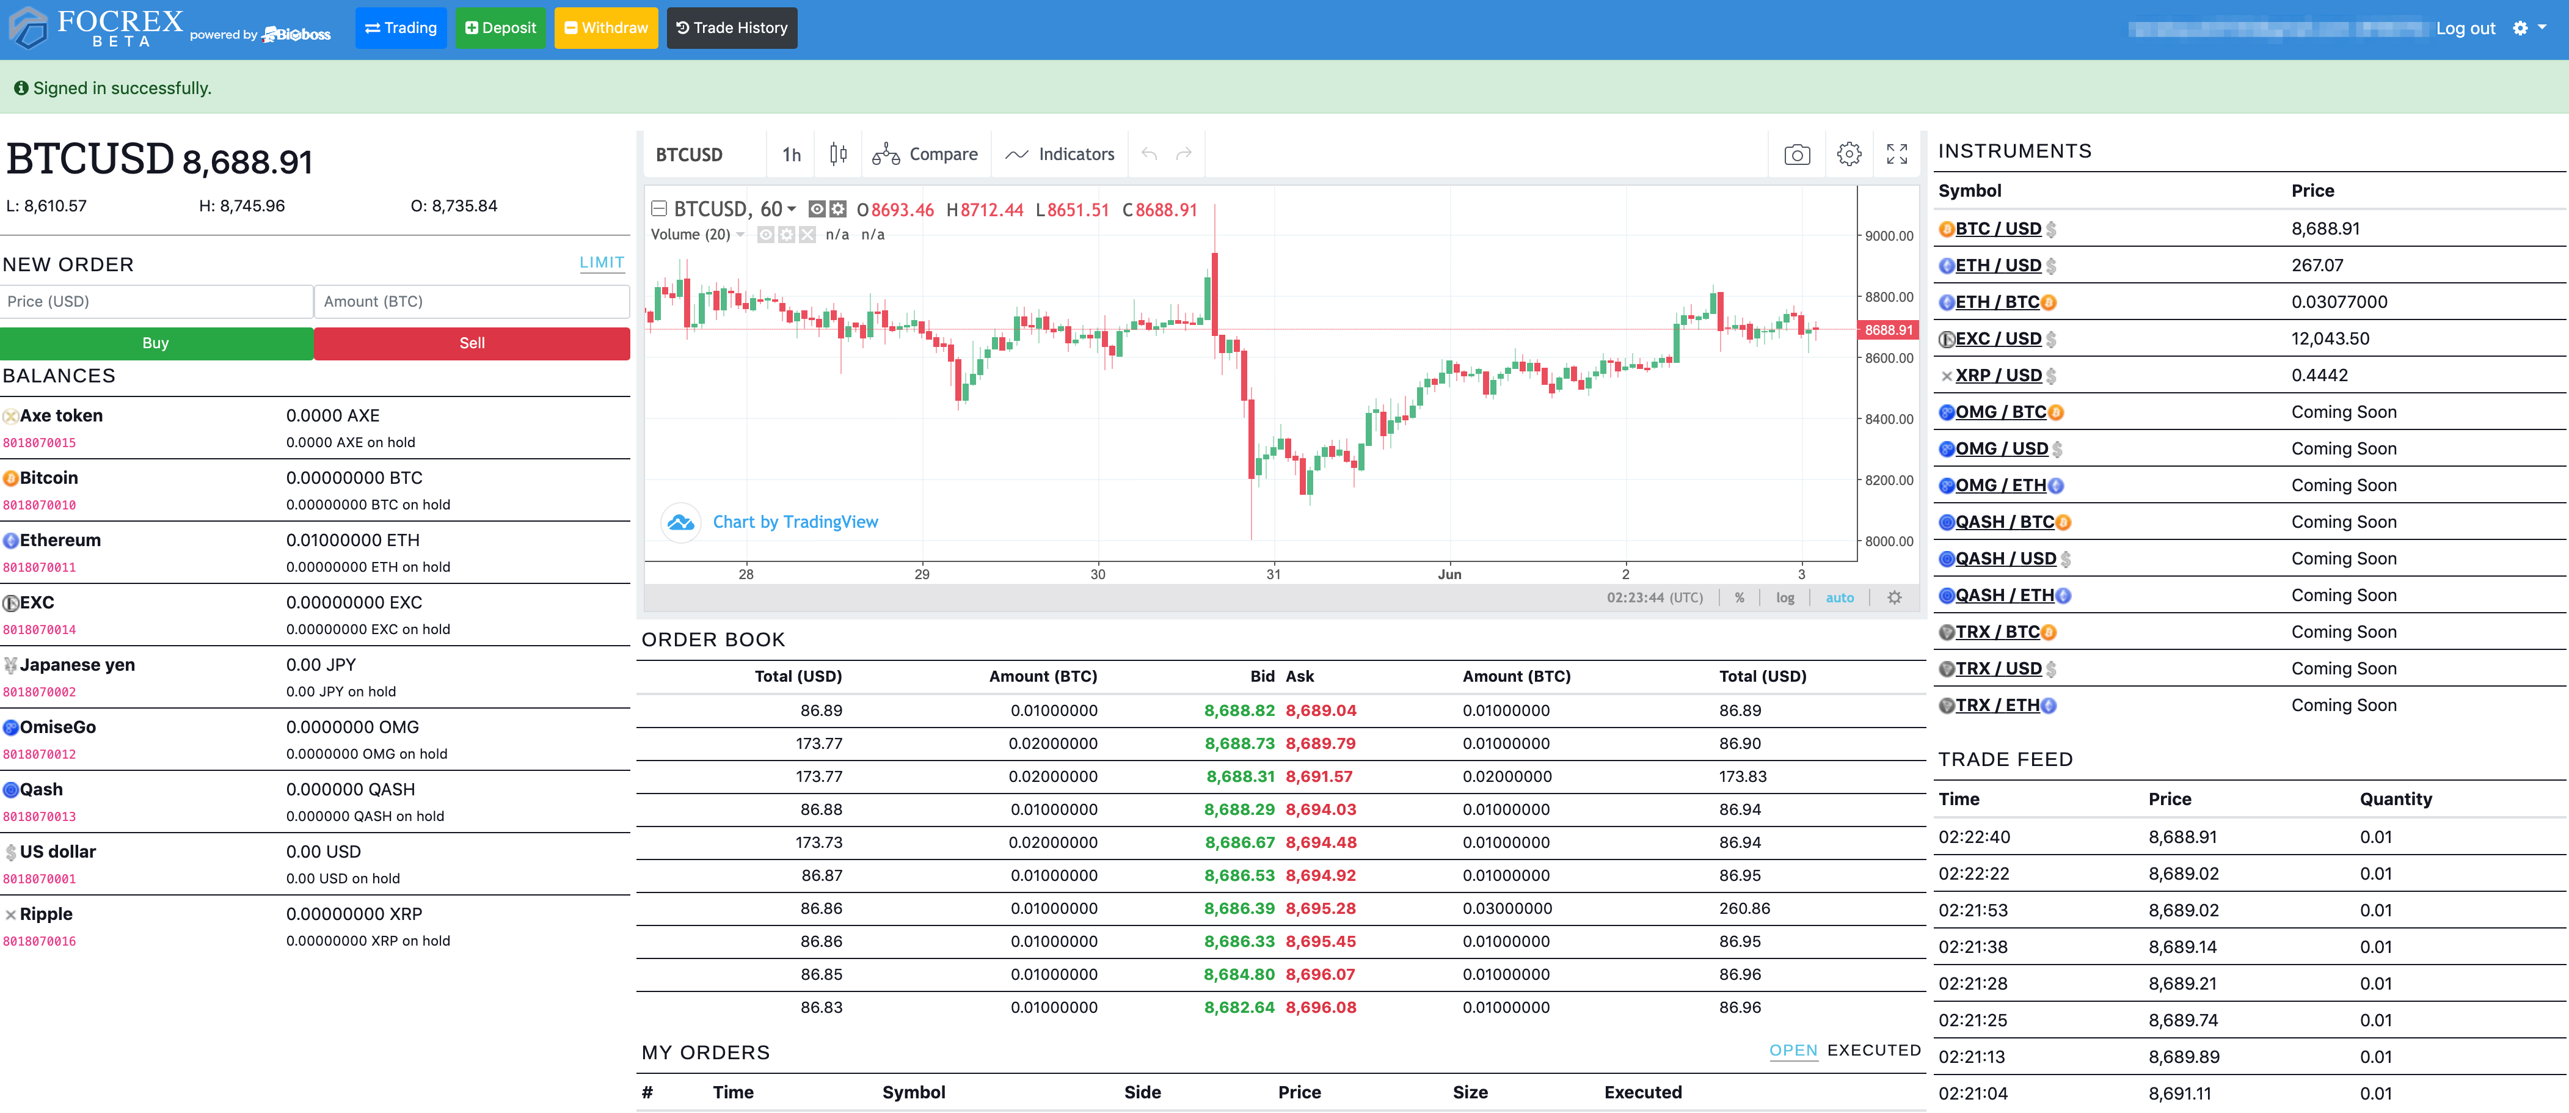Toggle log scale on the chart
The width and height of the screenshot is (2569, 1113).
coord(1784,597)
